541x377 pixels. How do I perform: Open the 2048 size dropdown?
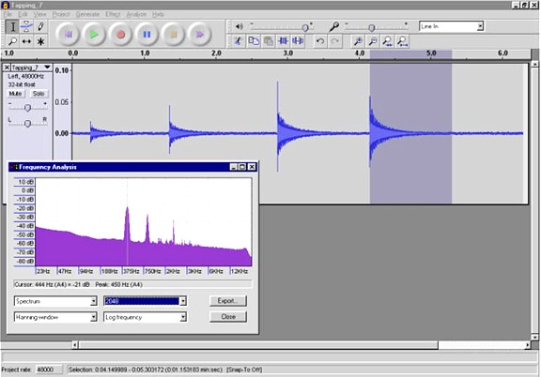coord(183,302)
